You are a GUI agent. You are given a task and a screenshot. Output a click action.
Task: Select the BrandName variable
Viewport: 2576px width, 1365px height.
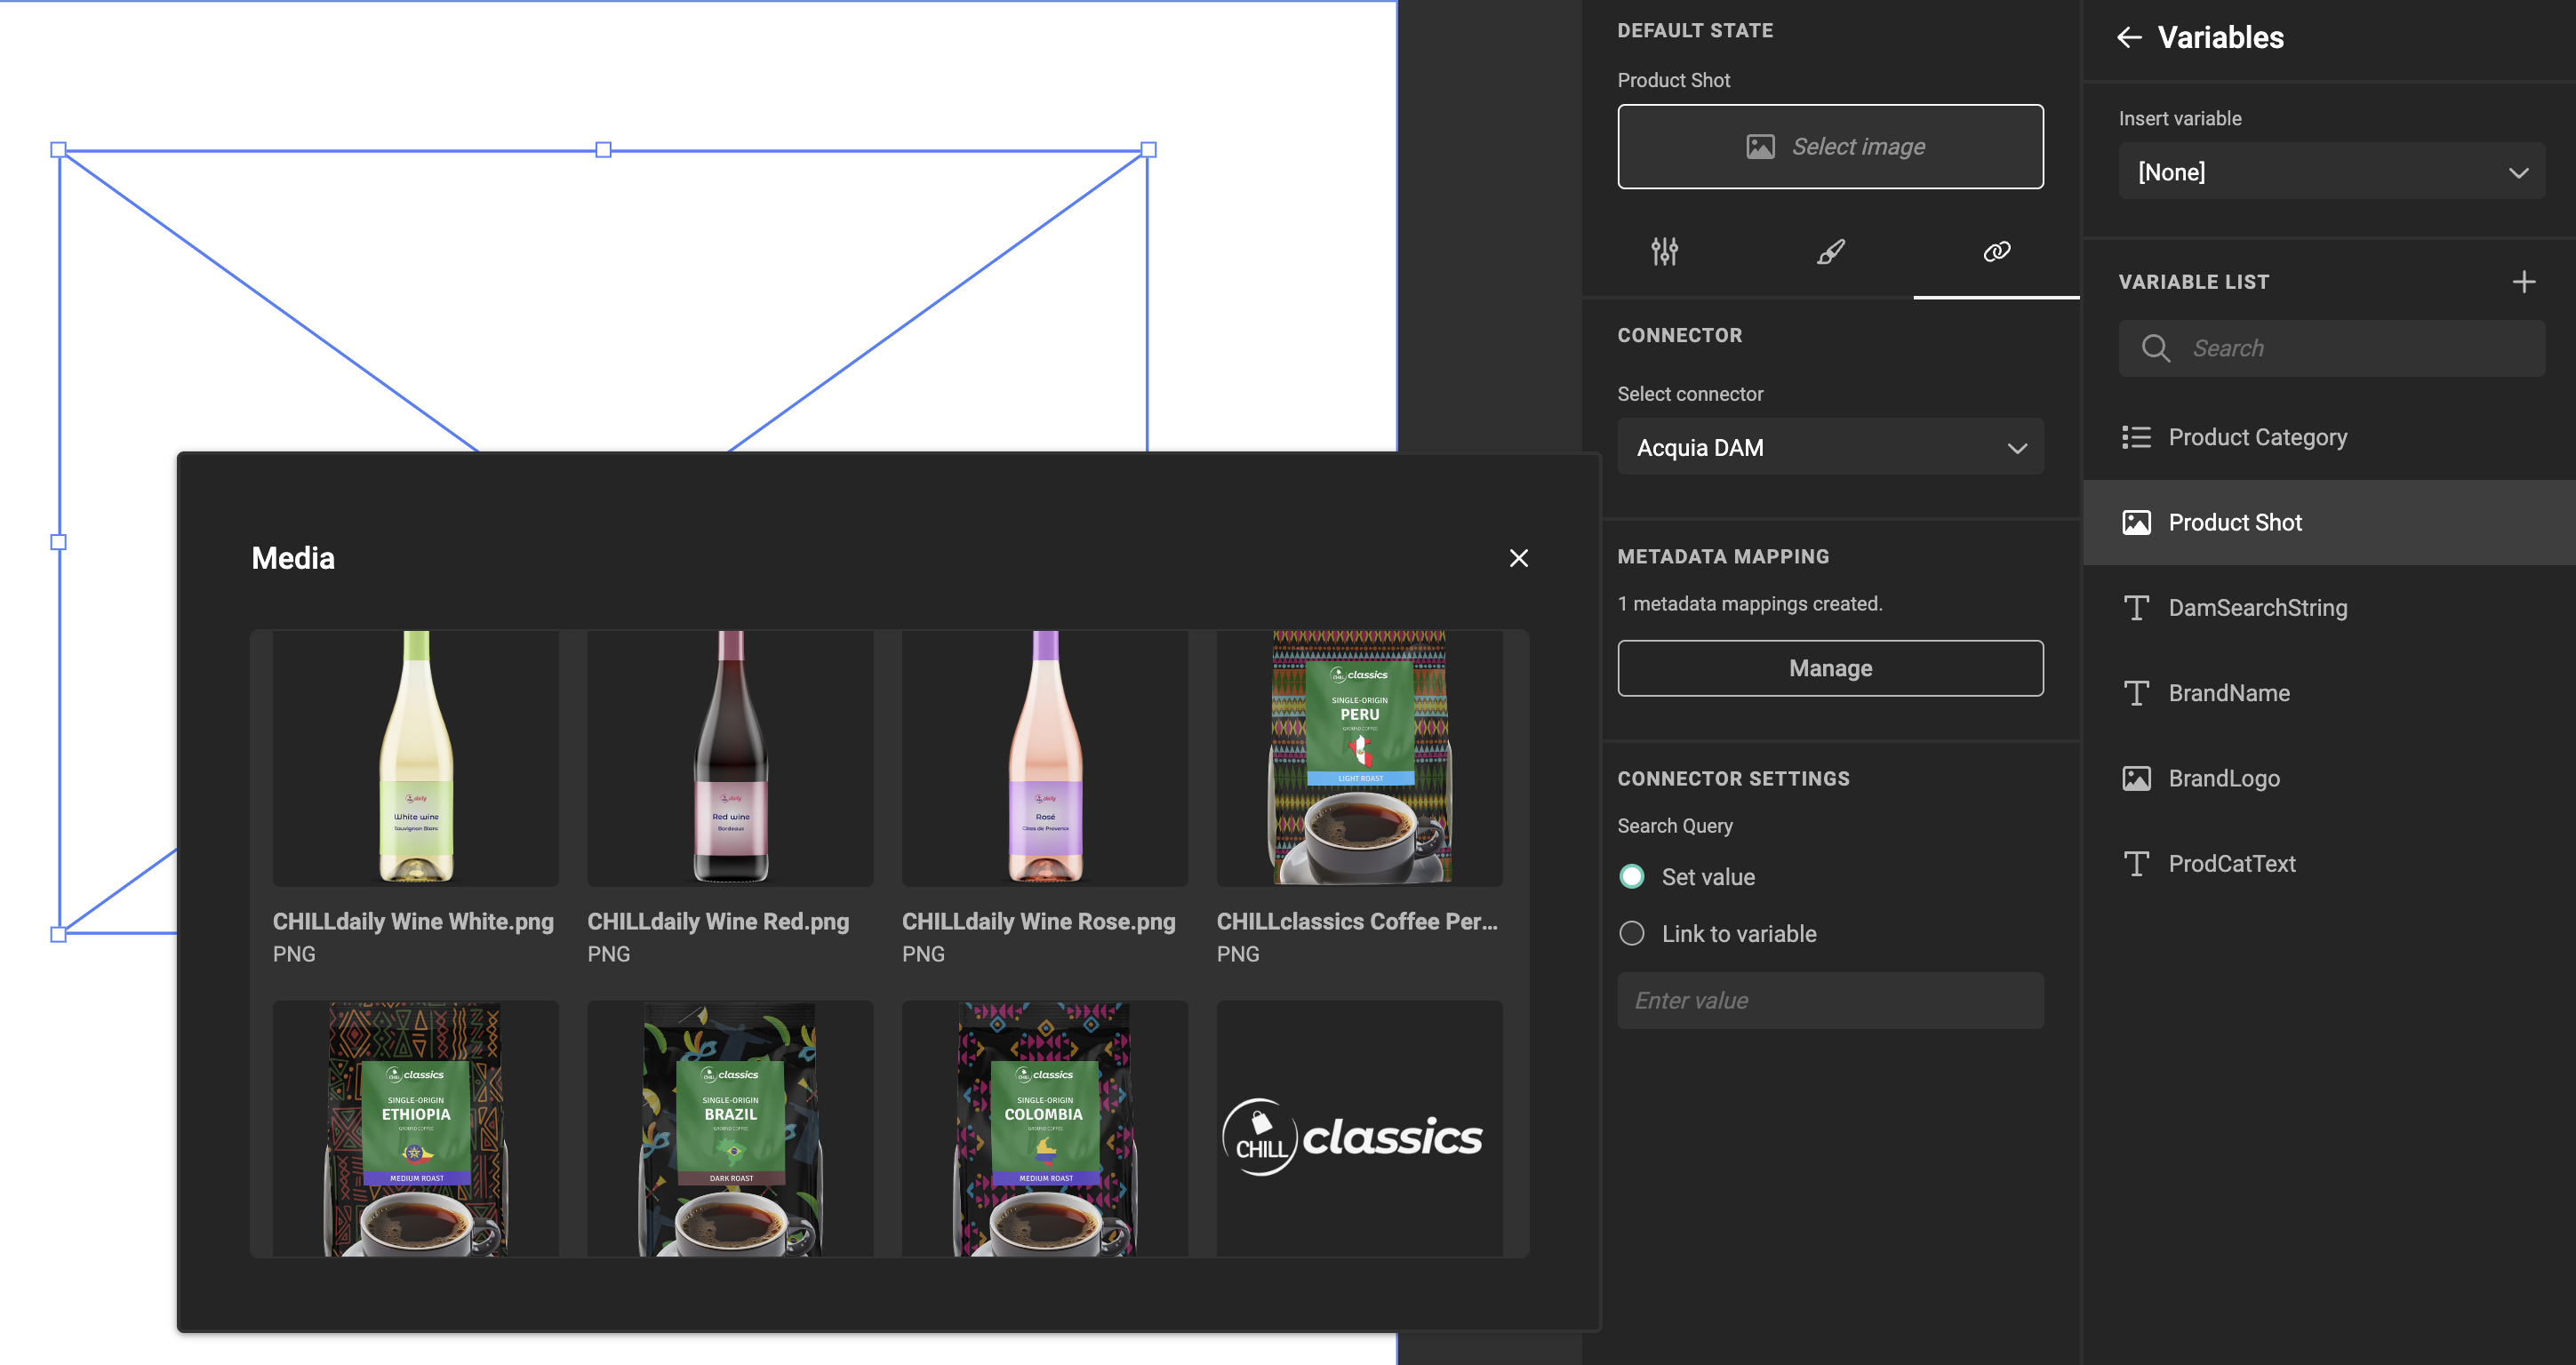[x=2329, y=693]
